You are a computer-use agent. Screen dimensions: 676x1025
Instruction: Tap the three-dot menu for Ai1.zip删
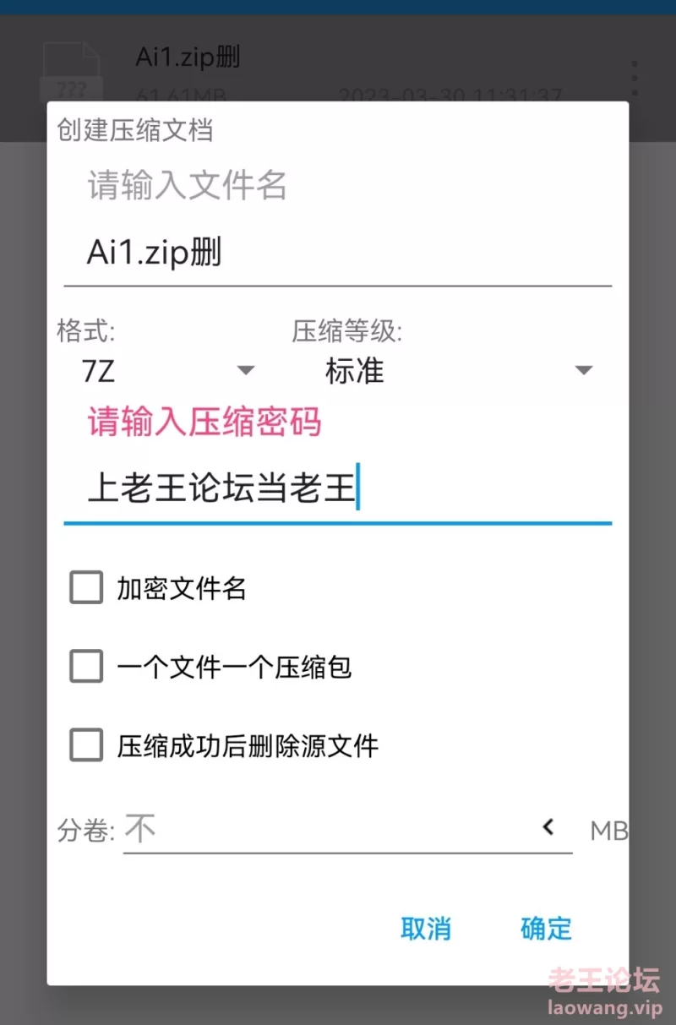click(x=635, y=78)
